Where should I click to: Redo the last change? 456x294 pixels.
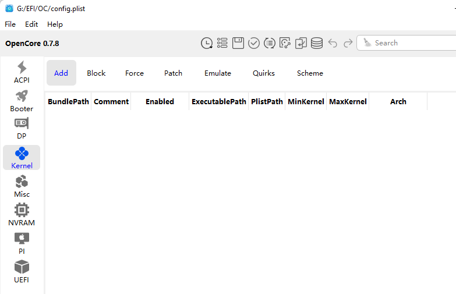click(x=348, y=43)
